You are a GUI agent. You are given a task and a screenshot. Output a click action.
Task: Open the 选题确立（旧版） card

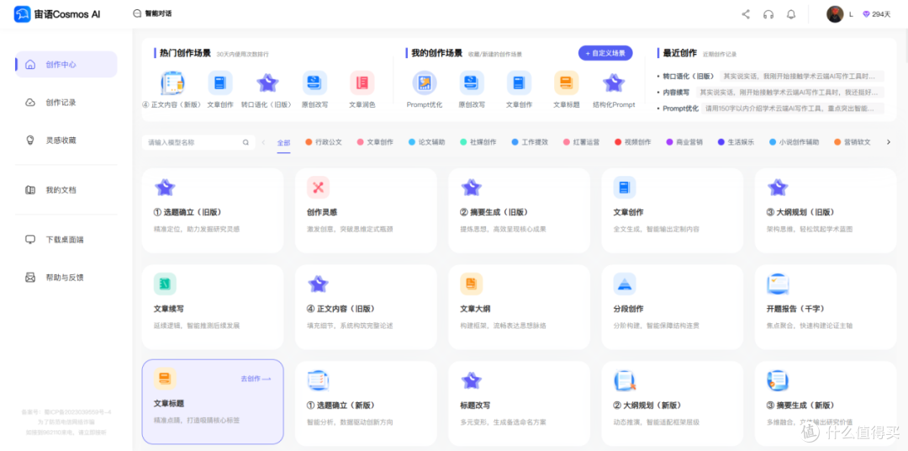click(213, 210)
